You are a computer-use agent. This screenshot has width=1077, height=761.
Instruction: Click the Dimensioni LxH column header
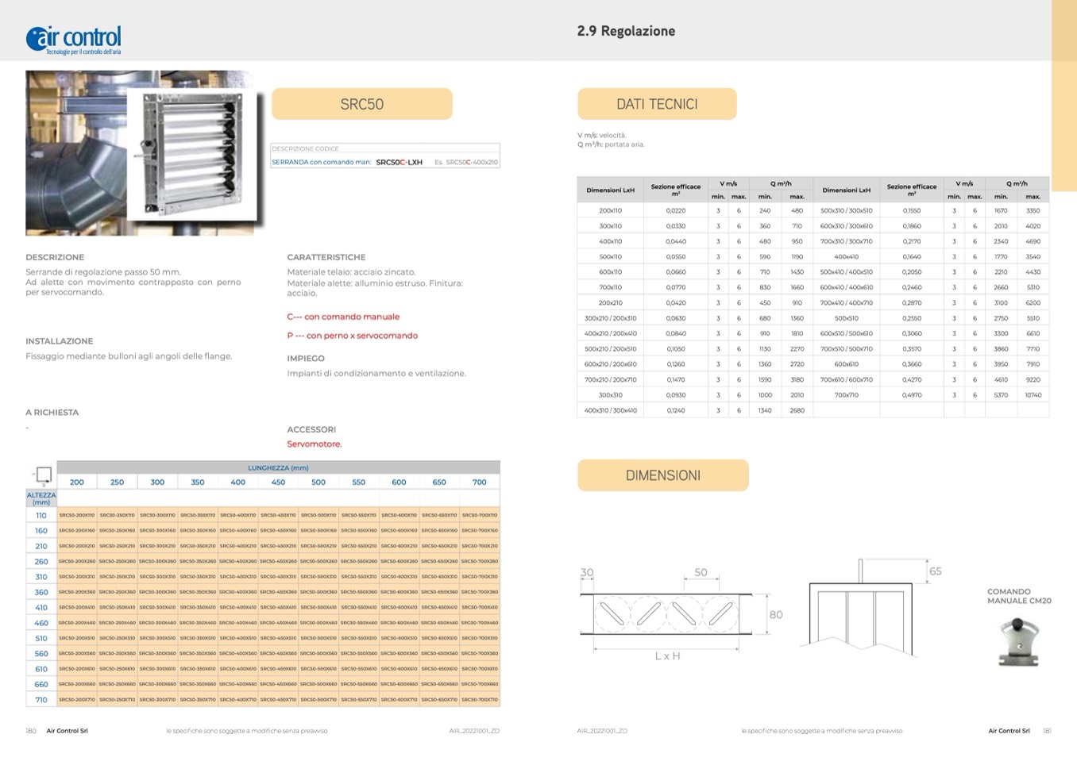click(610, 190)
